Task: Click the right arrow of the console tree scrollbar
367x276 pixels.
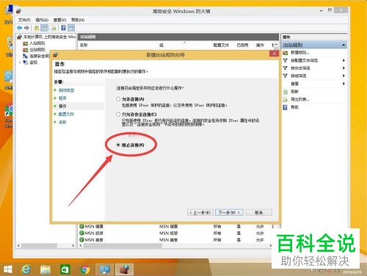Action: point(73,245)
